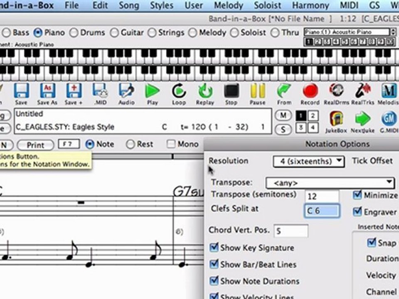Open the Song menu
This screenshot has height=299, width=399.
129,5
